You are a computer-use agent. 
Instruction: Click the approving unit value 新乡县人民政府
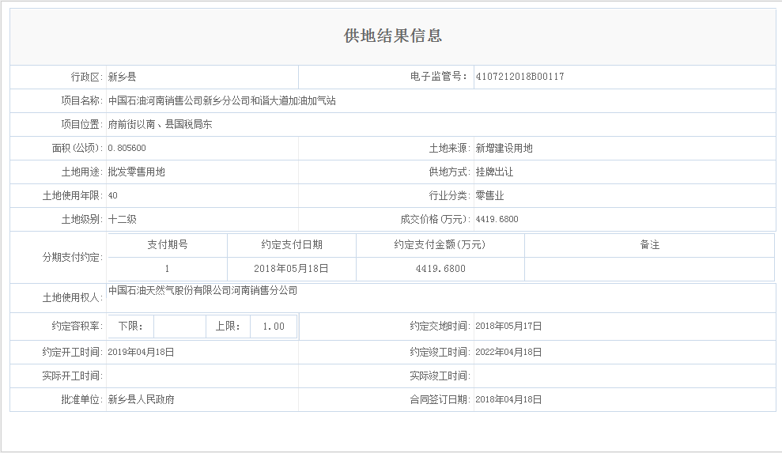(x=141, y=399)
